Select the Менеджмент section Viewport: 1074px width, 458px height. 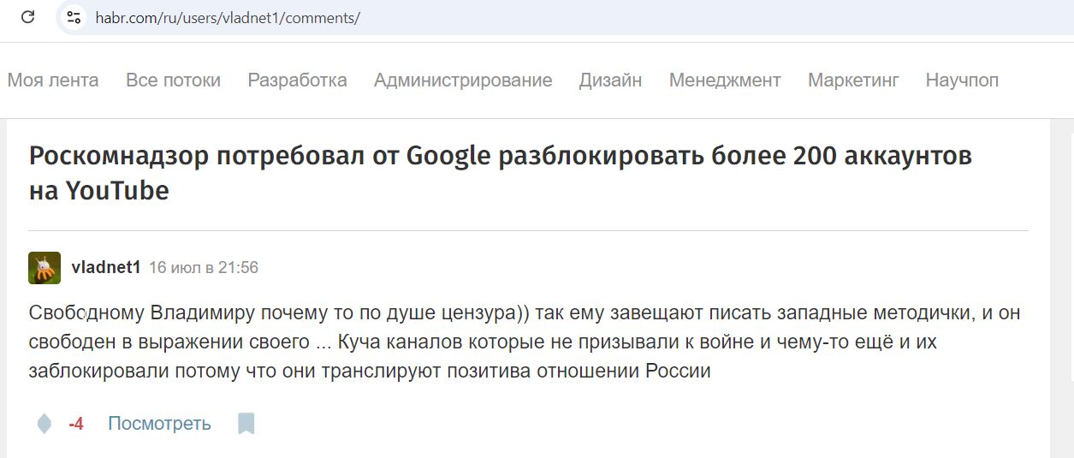[725, 80]
